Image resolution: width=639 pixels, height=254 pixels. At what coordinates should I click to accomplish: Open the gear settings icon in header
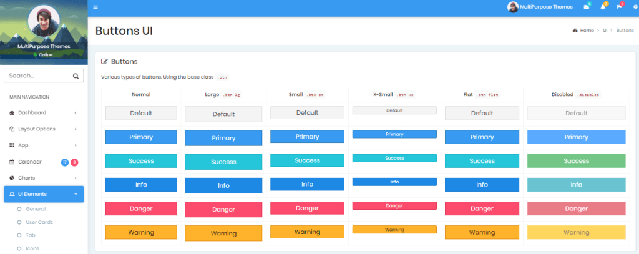point(635,7)
